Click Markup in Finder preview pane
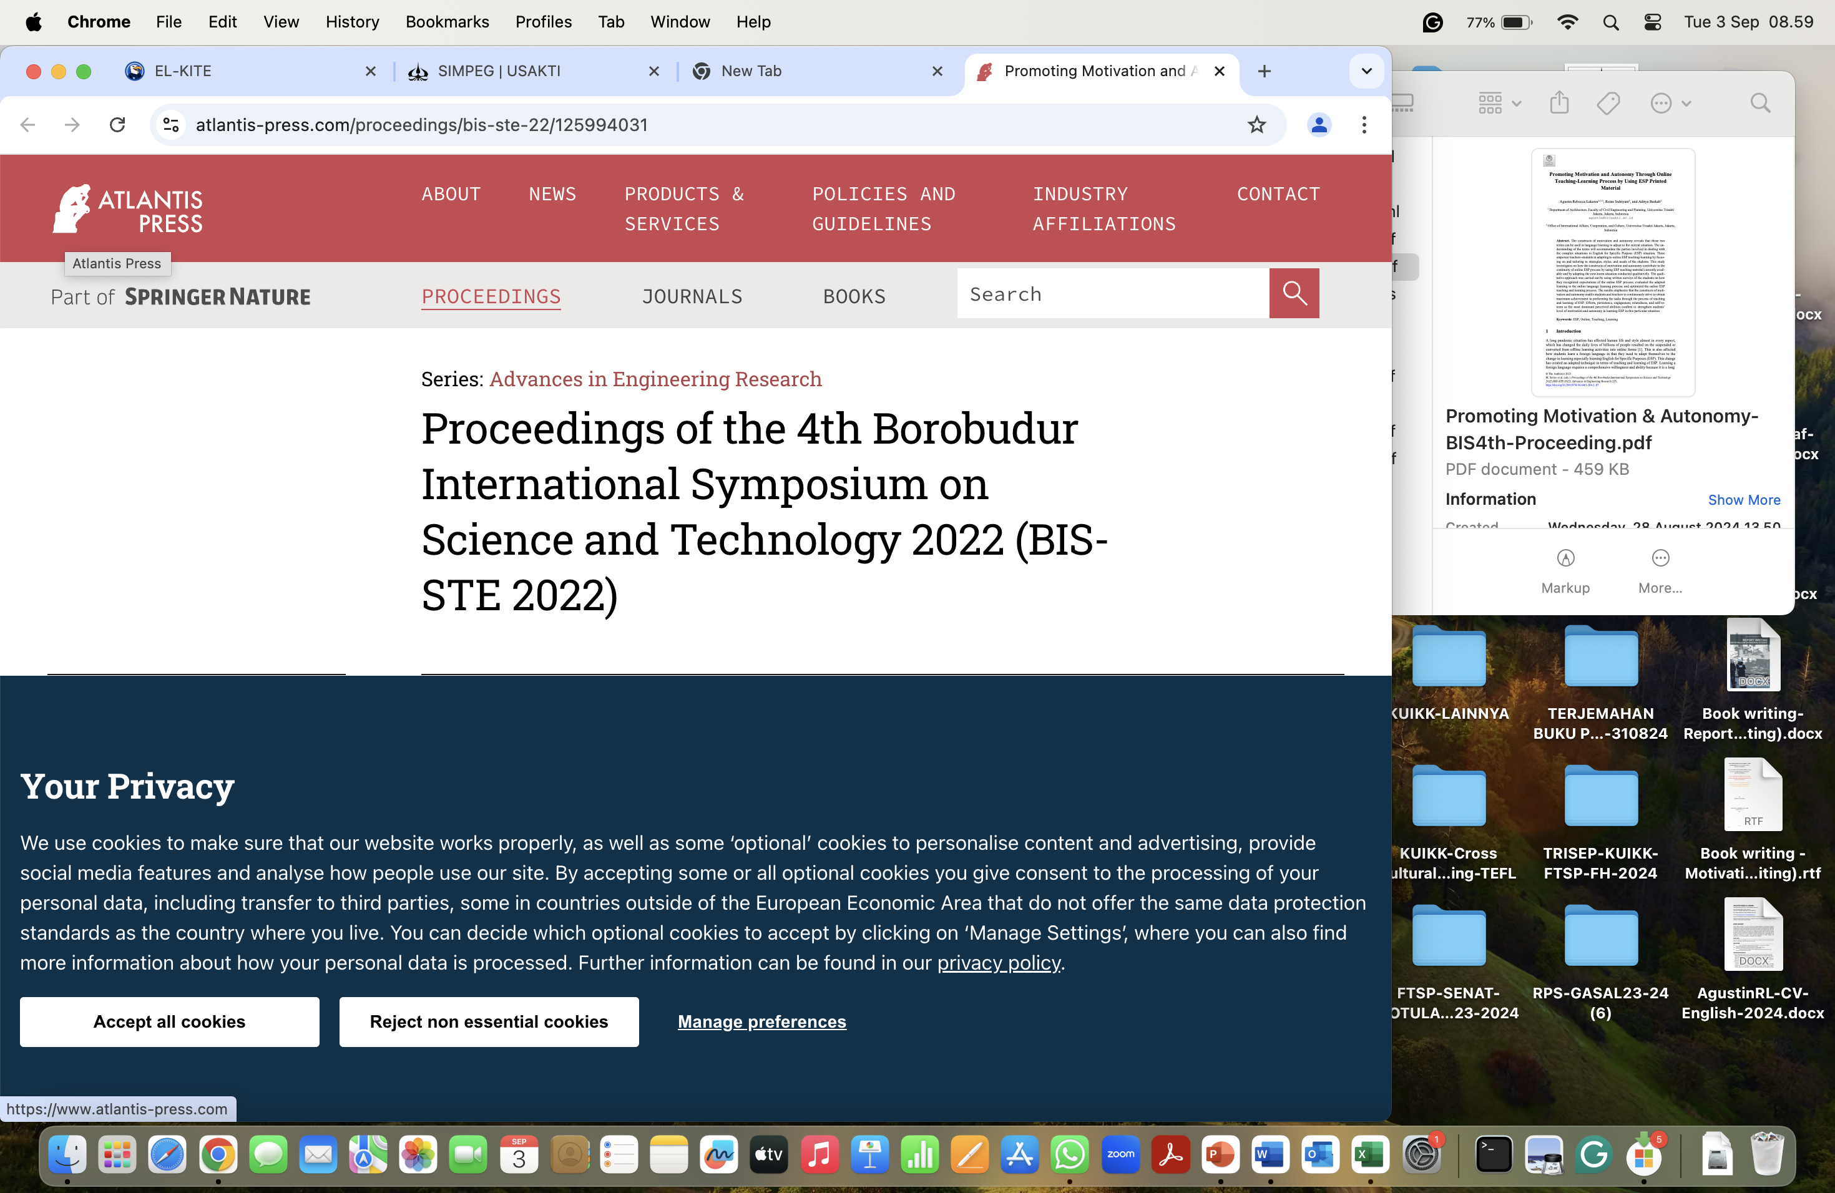Screen dimensions: 1835x1193 point(1565,571)
